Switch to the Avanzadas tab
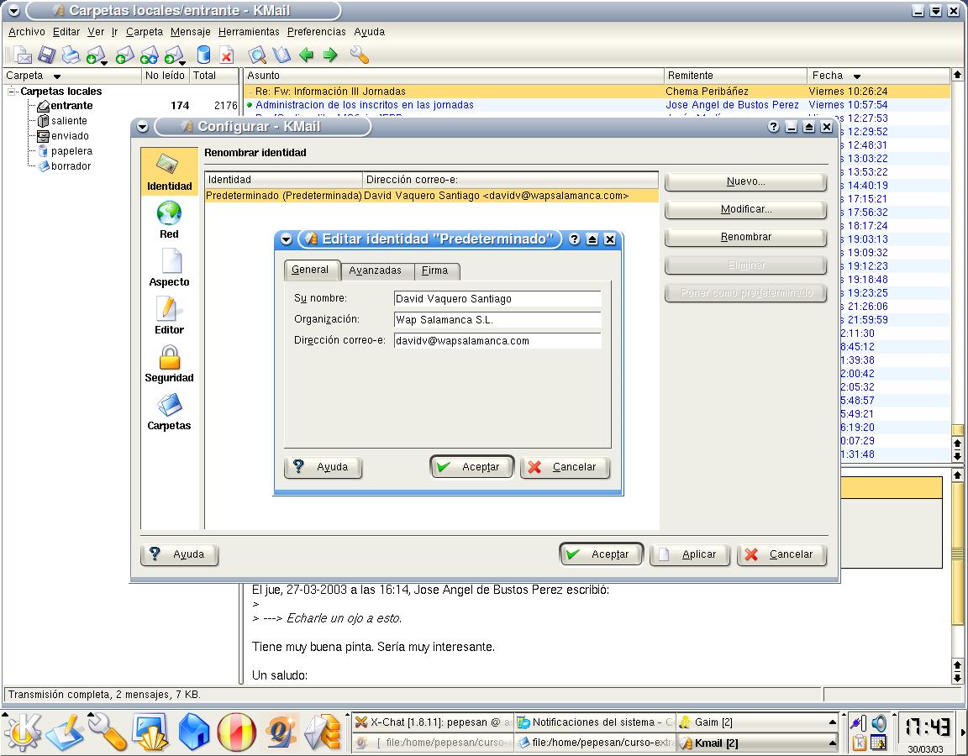The height and width of the screenshot is (756, 968). point(375,270)
